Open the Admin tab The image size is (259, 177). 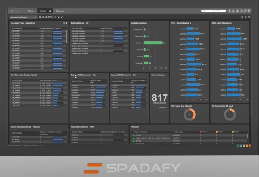(30, 11)
